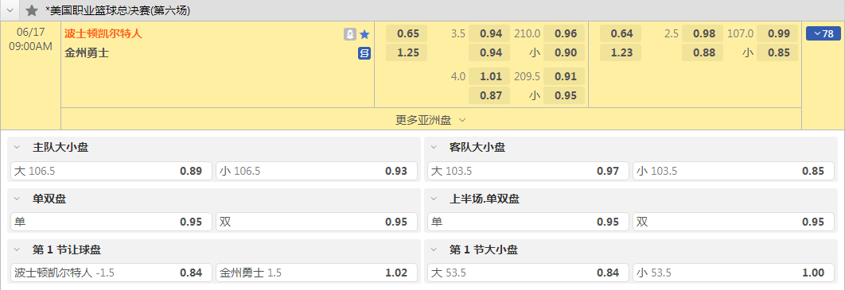Expand 更多亚洲盘 section
This screenshot has width=845, height=290.
pos(431,120)
